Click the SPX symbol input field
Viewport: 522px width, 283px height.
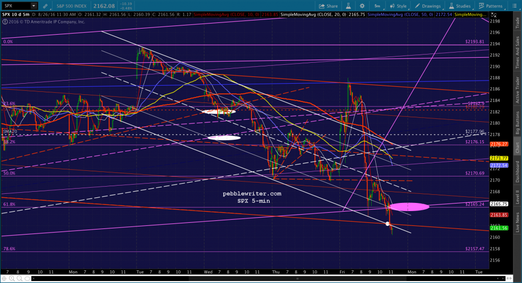[x=17, y=6]
